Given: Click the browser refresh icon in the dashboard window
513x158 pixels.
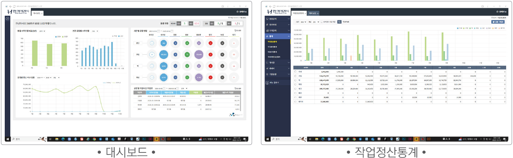Looking at the screenshot, I should (x=15, y=6).
